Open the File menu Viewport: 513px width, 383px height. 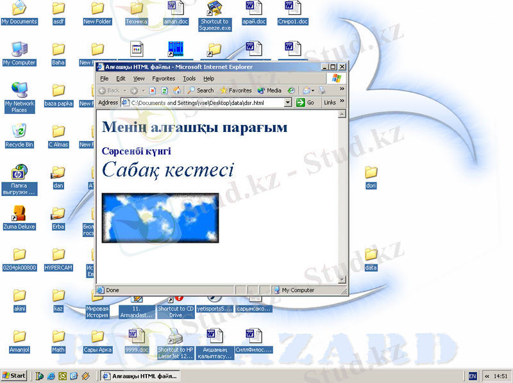tap(104, 78)
